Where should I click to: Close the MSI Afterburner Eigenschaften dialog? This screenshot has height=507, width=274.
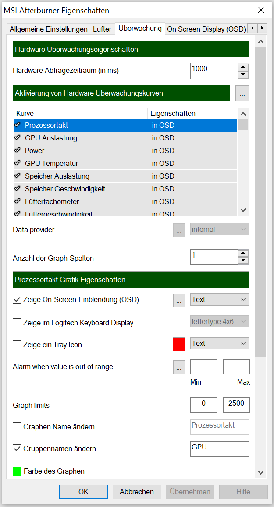(261, 10)
